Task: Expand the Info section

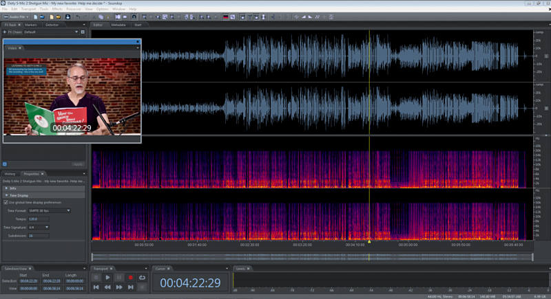Action: (x=43, y=188)
